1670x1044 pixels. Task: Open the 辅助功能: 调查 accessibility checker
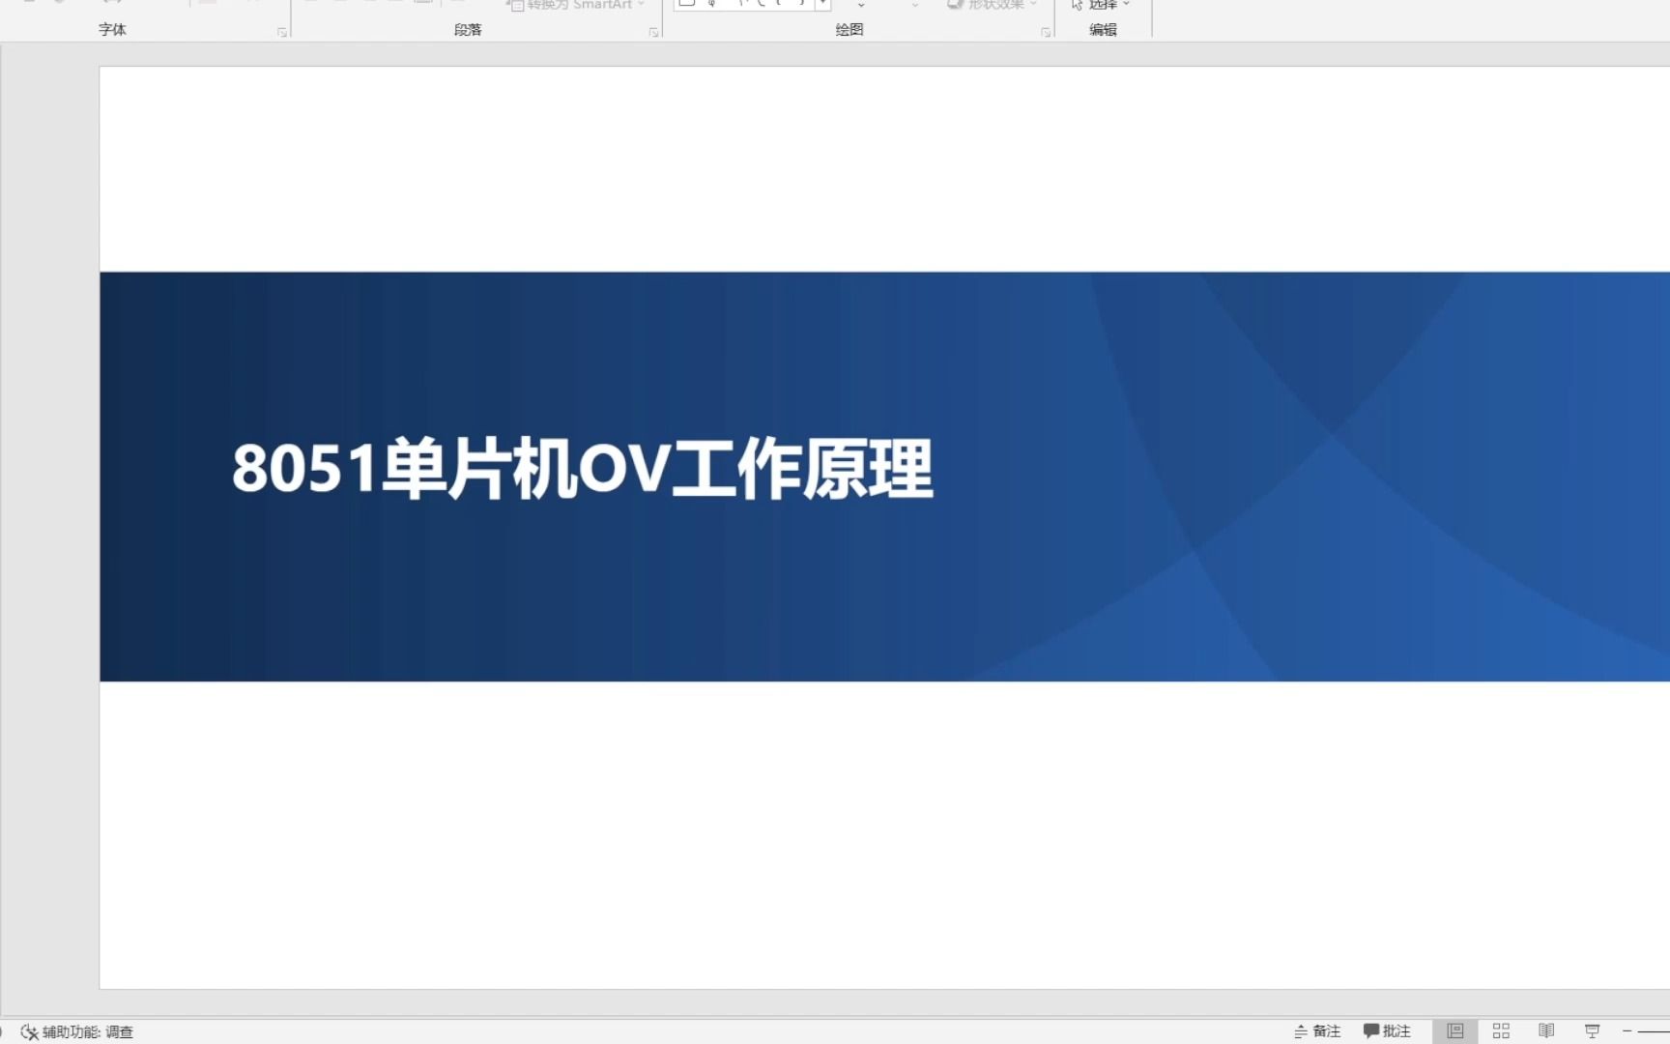pyautogui.click(x=77, y=1032)
